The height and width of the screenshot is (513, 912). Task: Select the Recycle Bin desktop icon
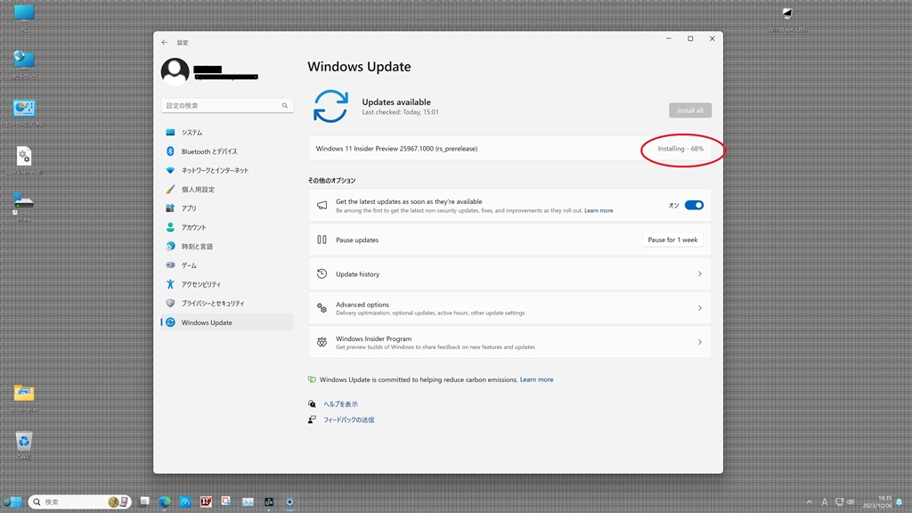coord(24,445)
